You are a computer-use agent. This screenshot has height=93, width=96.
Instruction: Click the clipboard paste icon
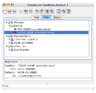pyautogui.click(x=31, y=11)
